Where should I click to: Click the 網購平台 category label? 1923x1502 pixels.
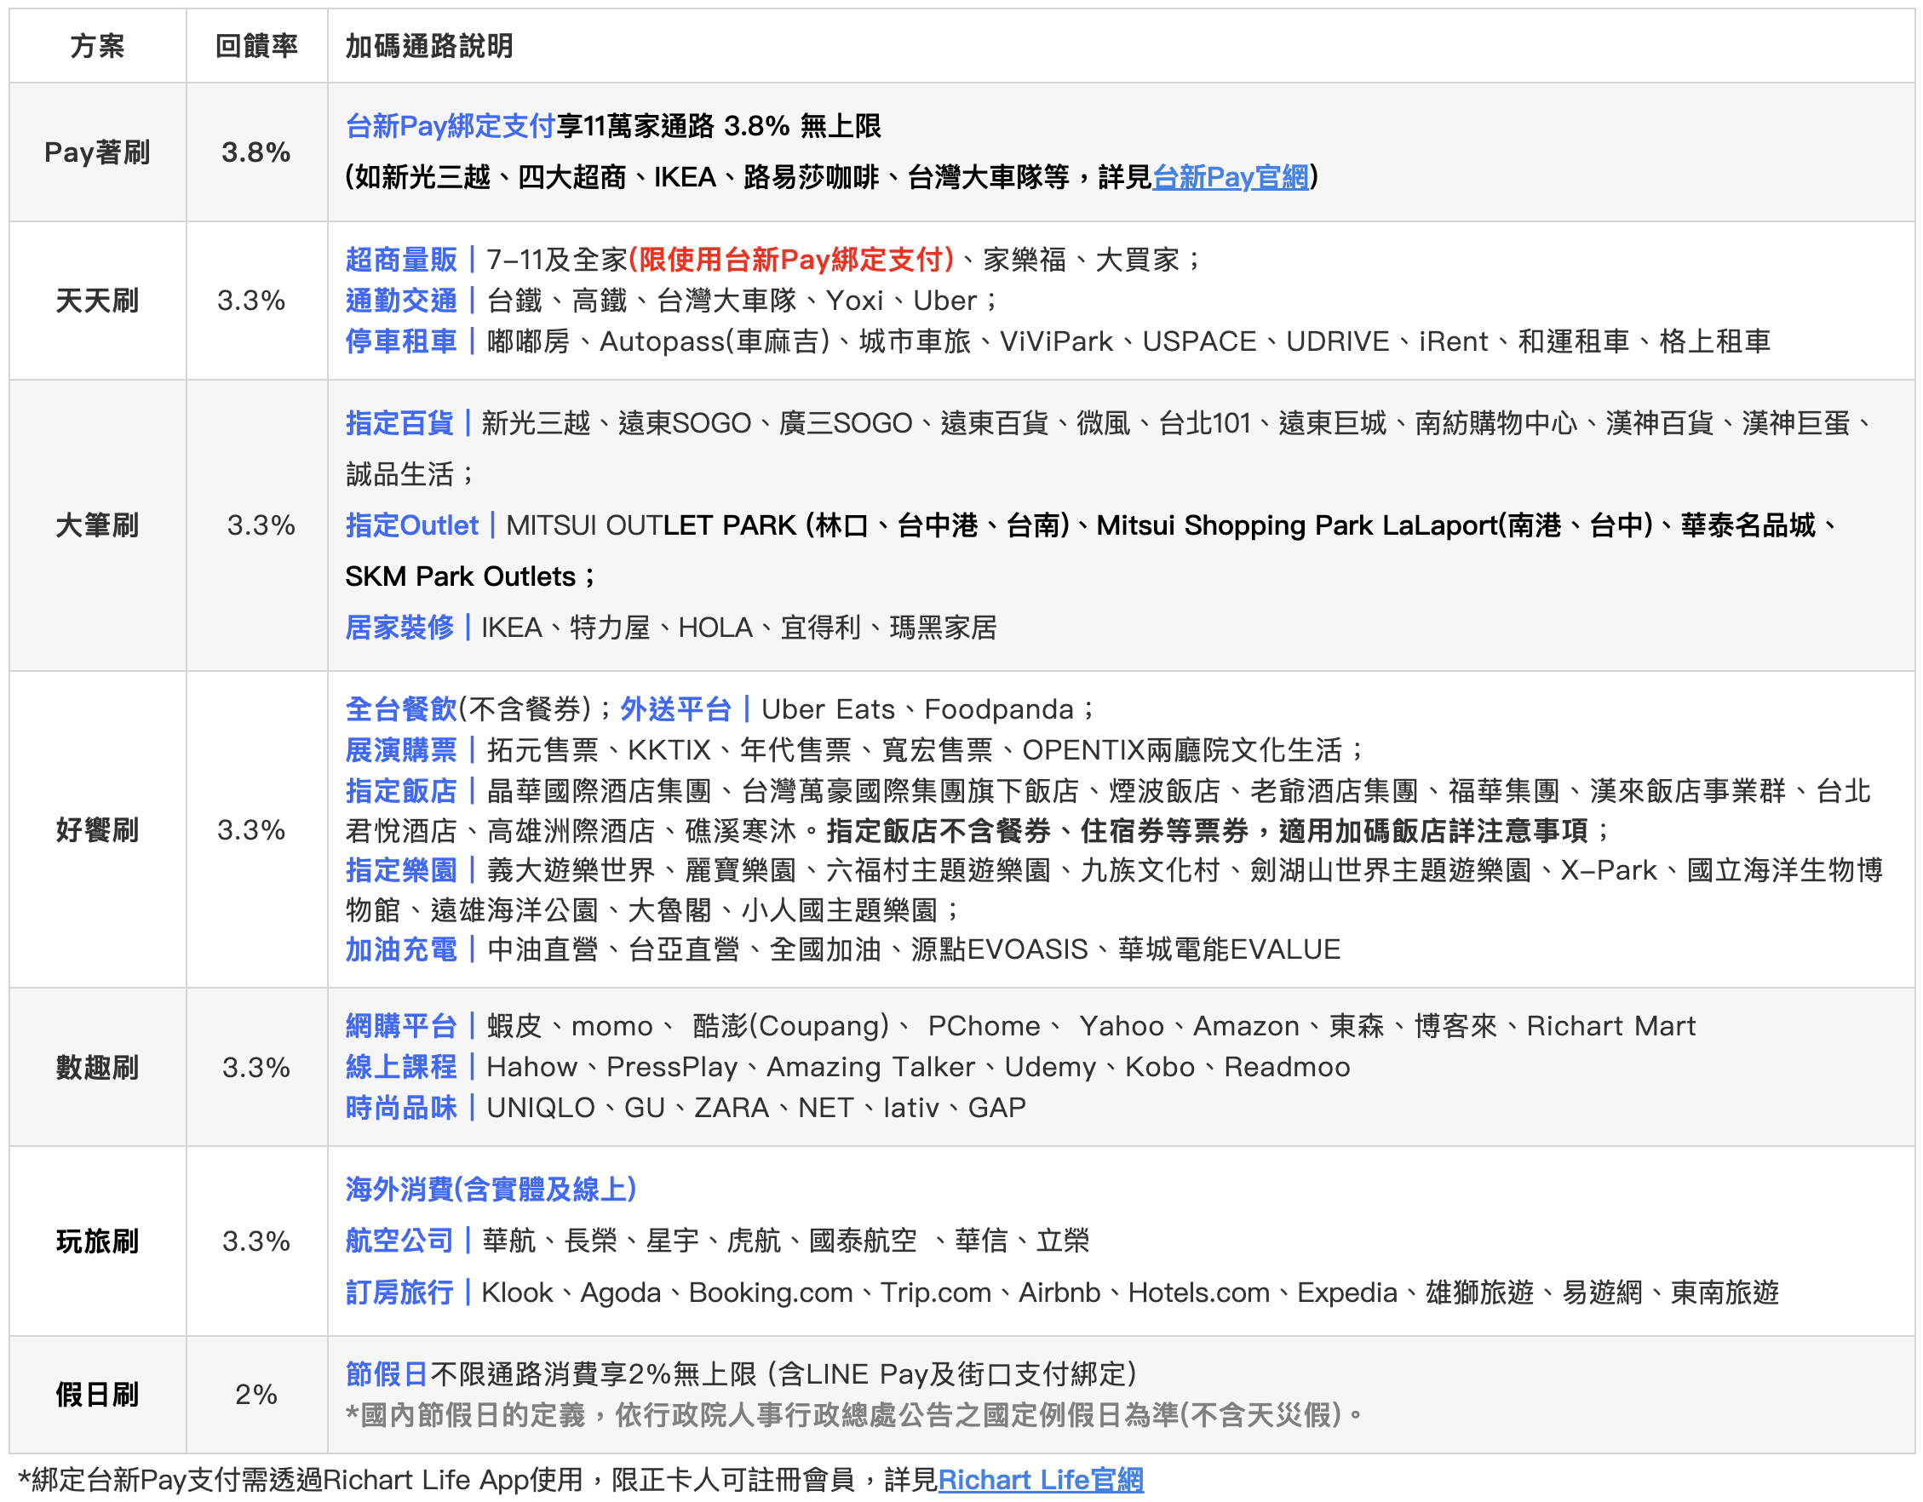coord(401,1027)
